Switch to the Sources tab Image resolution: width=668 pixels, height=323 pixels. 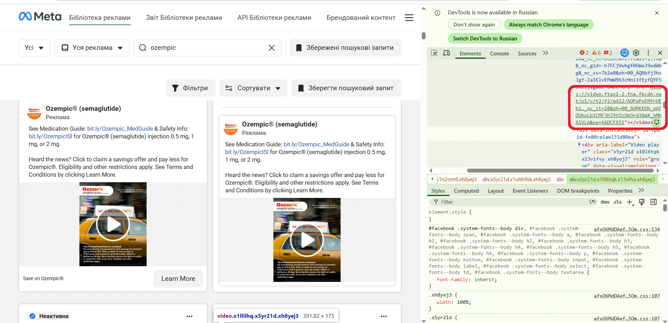coord(527,53)
